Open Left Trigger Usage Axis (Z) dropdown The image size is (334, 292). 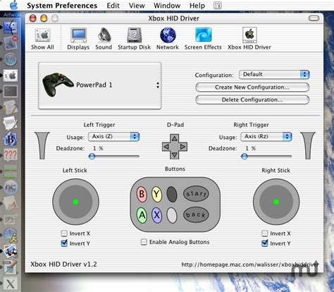click(x=114, y=137)
